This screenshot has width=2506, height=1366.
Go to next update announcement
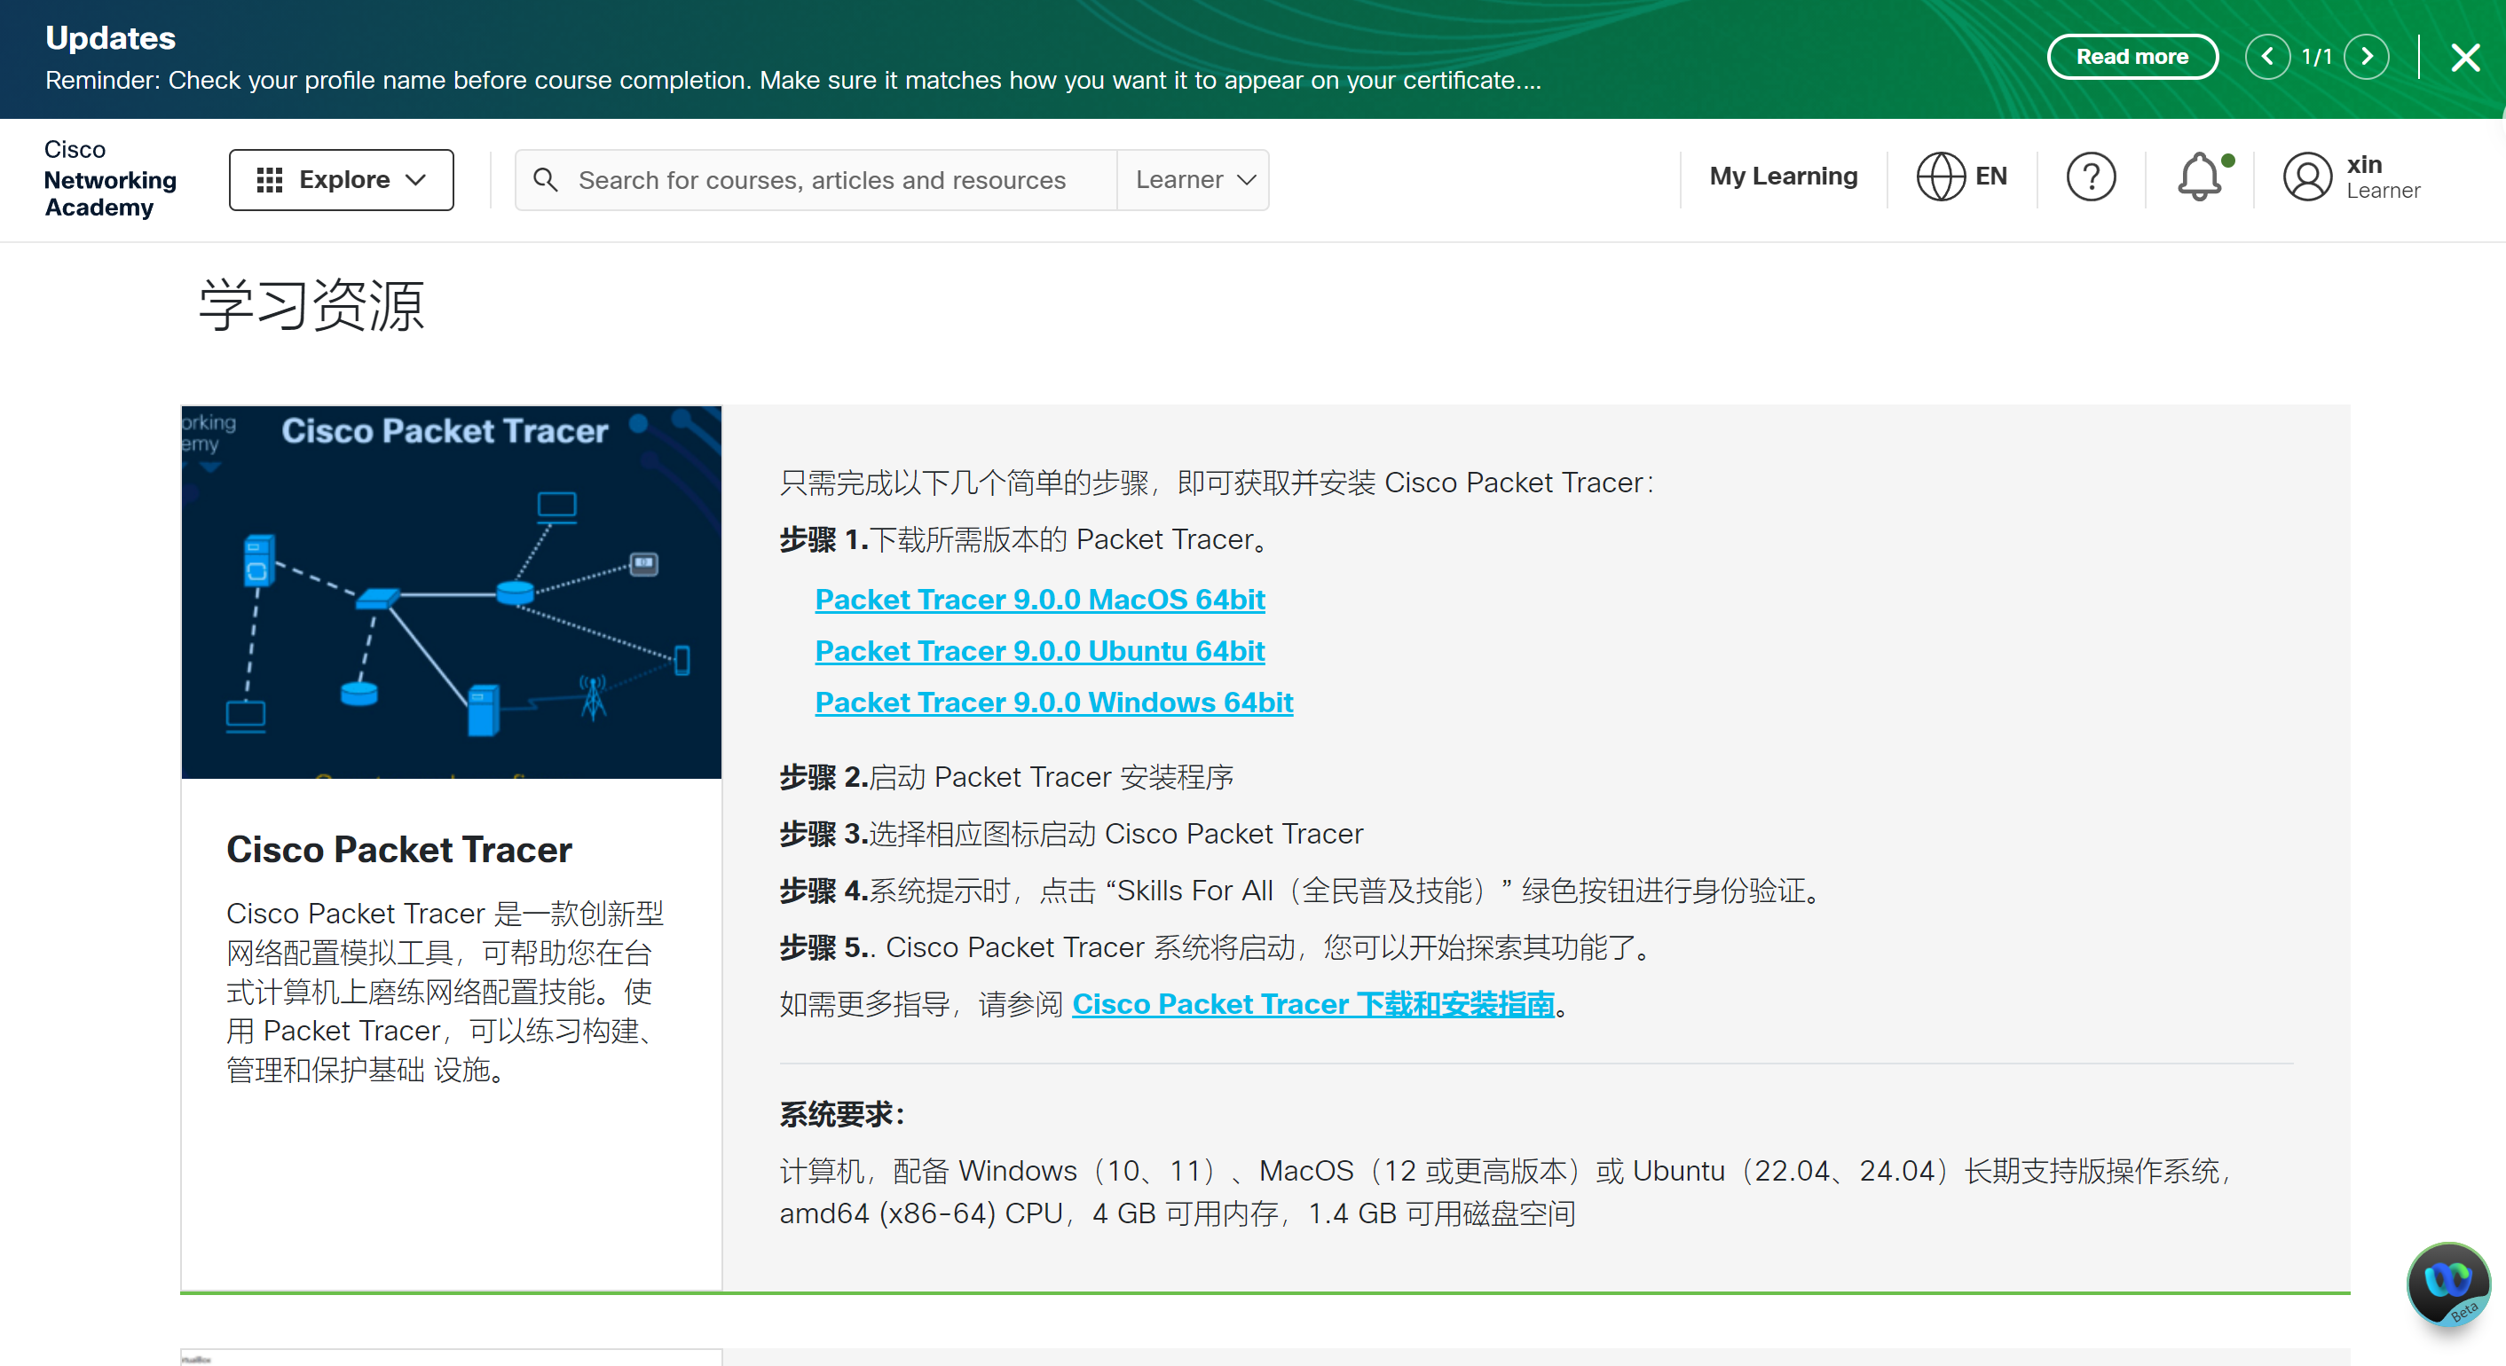click(2366, 57)
